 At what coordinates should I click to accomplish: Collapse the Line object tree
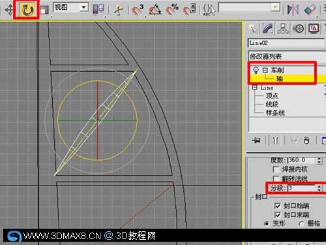click(254, 88)
